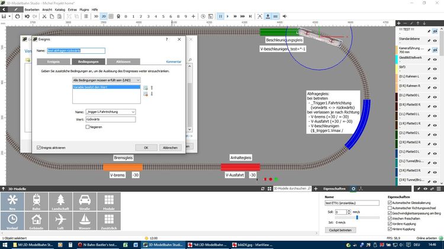This screenshot has height=249, width=444.
Task: Undo the last action
Action: point(27,17)
